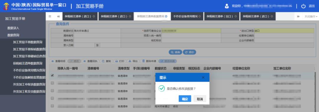This screenshot has width=319, height=112.
Task: Click the 查看明细 toolbar button
Action: pos(58,61)
